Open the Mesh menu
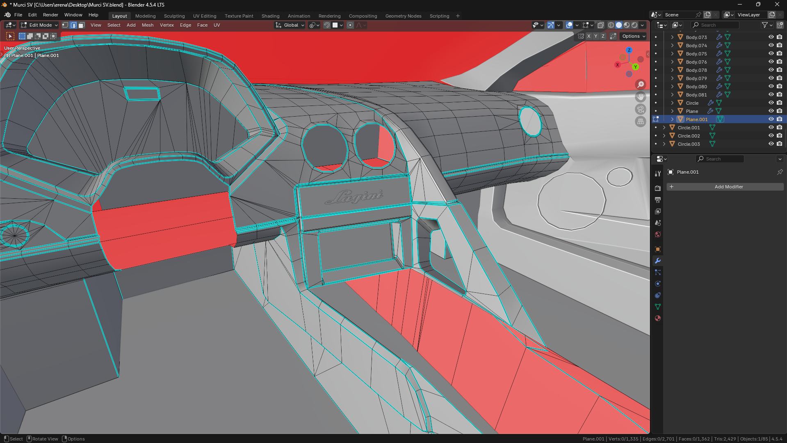The image size is (787, 443). coord(148,25)
